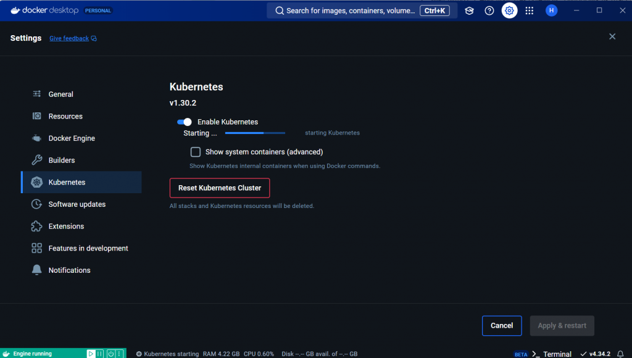Click the Software updates clock icon

(36, 204)
